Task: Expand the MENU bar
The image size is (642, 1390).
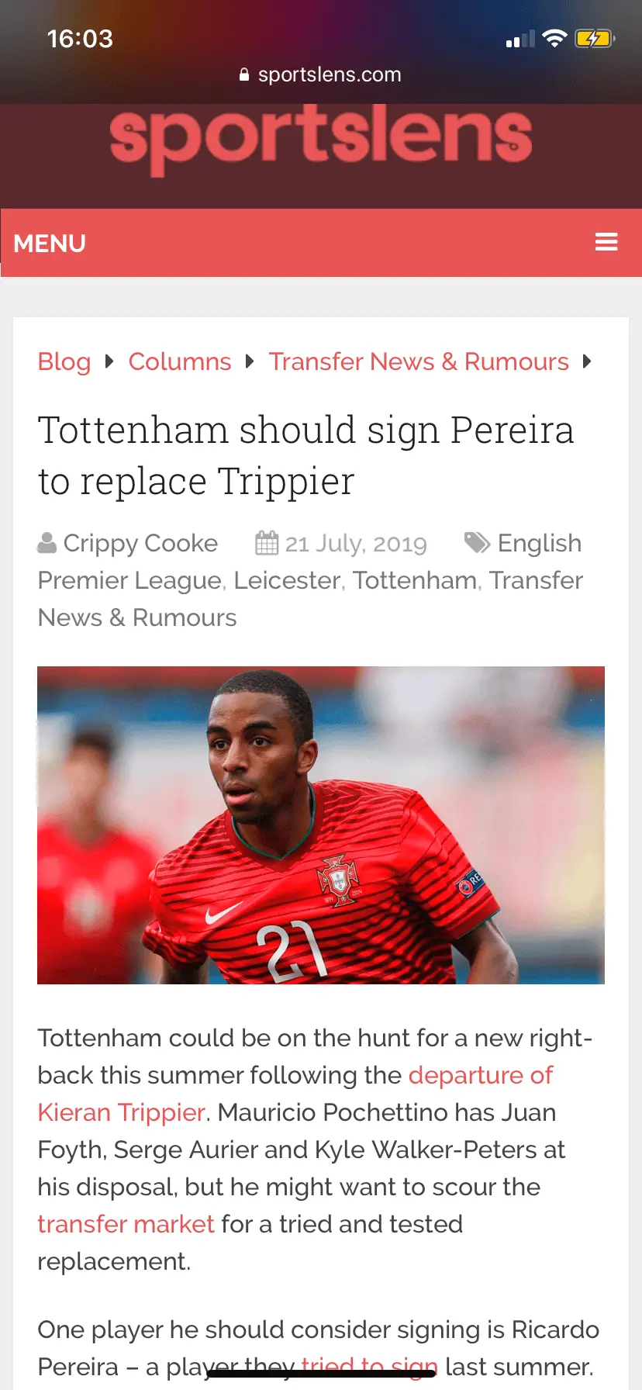Action: pos(321,243)
